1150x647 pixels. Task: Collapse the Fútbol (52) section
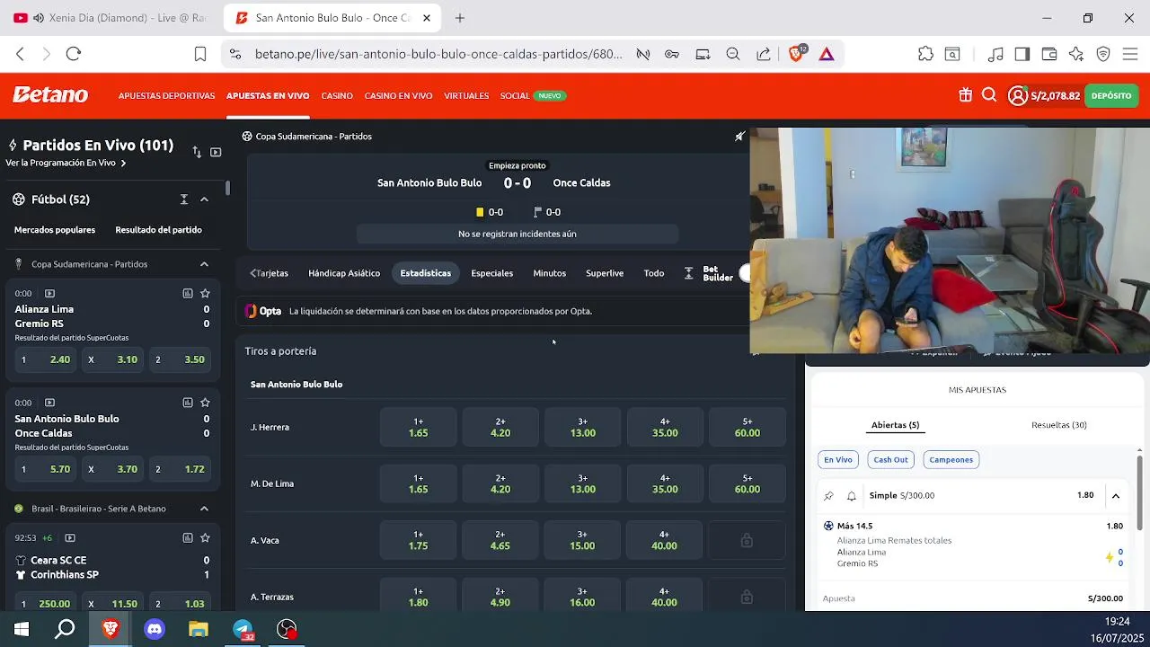click(204, 199)
